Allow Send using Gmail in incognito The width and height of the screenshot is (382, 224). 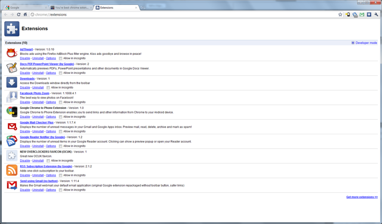pyautogui.click(x=60, y=190)
